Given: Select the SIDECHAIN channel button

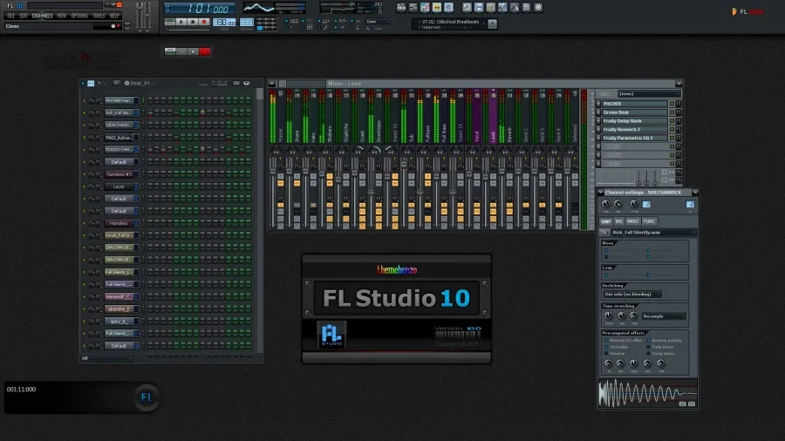Looking at the screenshot, I should 119,125.
